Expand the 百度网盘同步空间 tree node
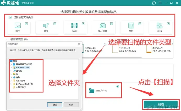Screen dimensions: 181x111 [11, 64]
